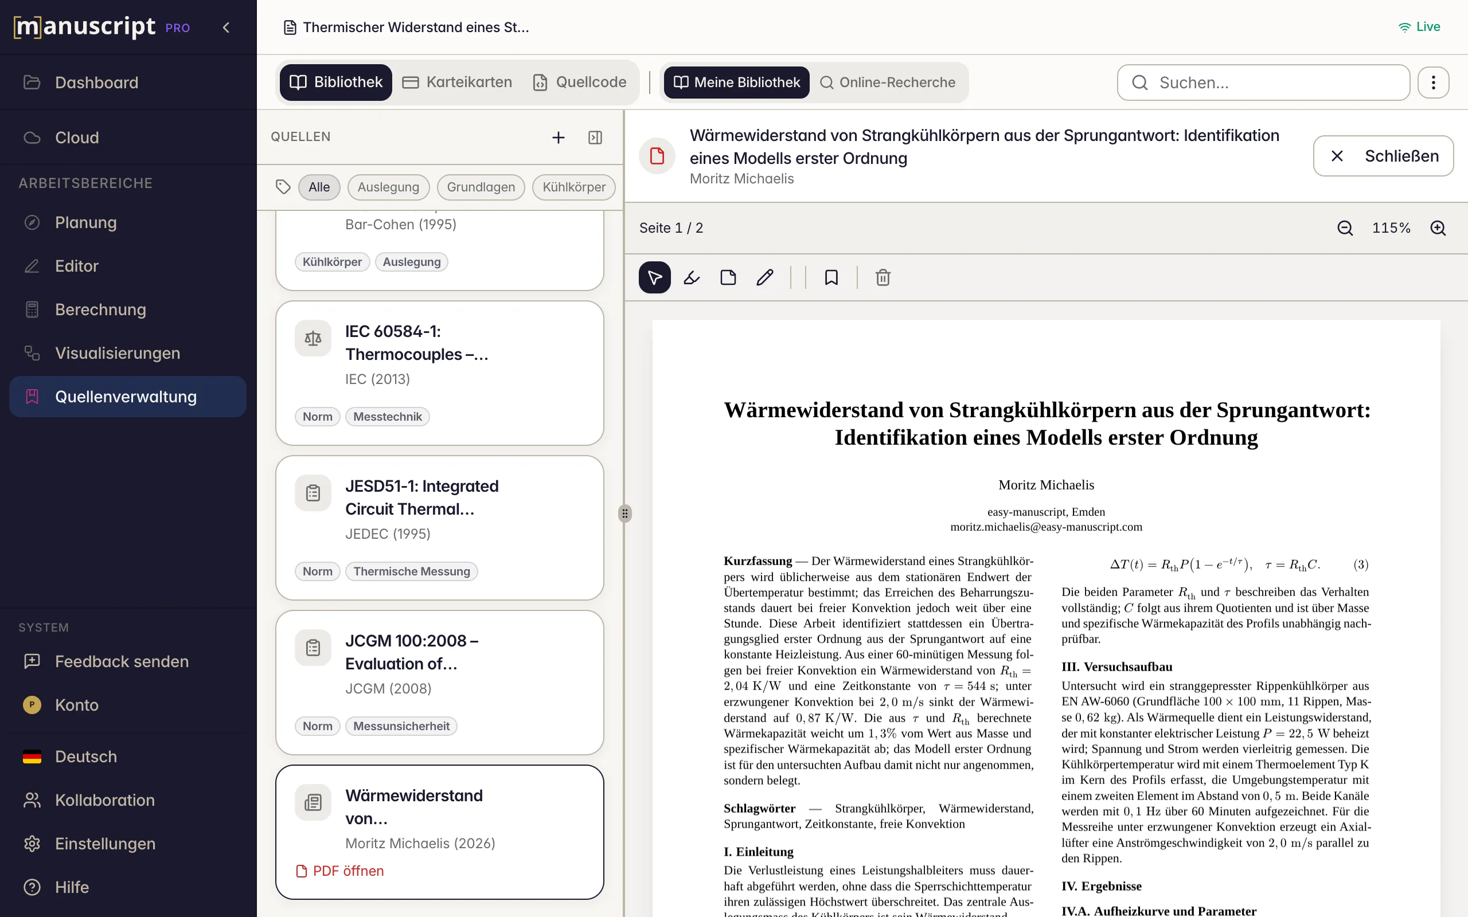The height and width of the screenshot is (917, 1468).
Task: Open the Editor workspace
Action: 128,267
